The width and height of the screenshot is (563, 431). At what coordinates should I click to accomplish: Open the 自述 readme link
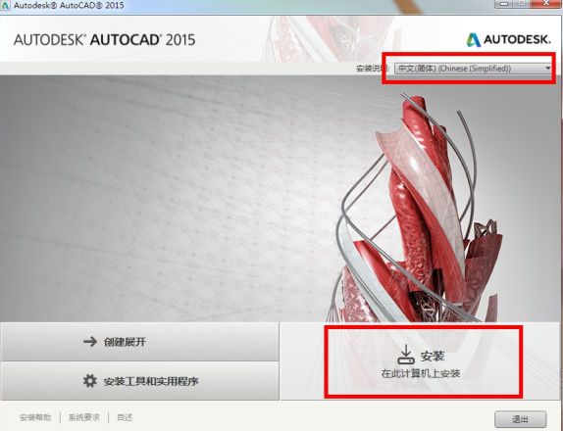coord(125,417)
